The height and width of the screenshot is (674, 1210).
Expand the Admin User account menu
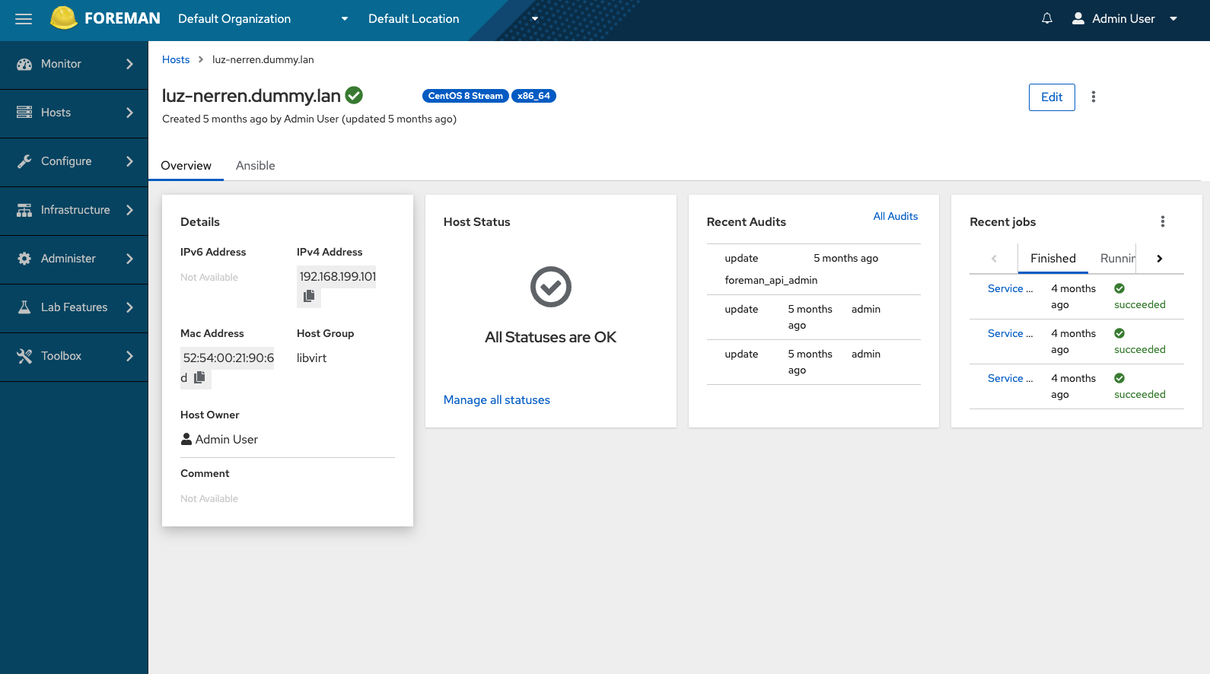click(x=1124, y=19)
